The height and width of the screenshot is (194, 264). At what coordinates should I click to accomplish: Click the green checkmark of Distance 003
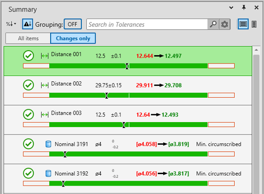click(x=28, y=114)
